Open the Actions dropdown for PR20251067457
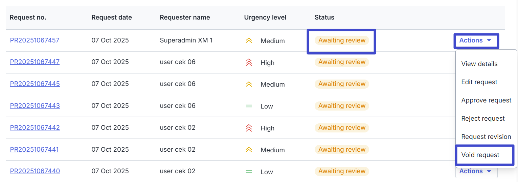518x182 pixels. click(475, 40)
